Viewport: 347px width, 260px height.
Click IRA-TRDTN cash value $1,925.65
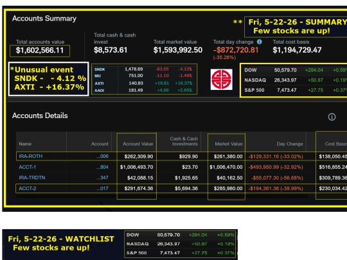tap(186, 178)
